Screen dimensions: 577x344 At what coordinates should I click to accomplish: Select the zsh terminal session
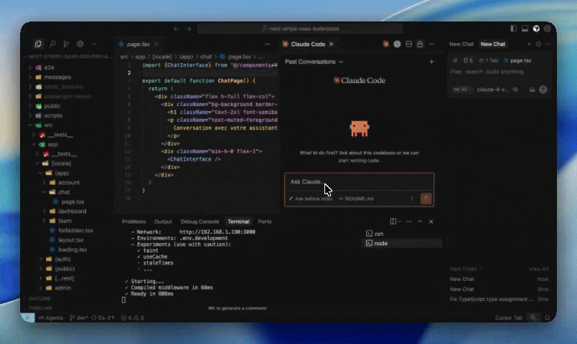coord(379,234)
